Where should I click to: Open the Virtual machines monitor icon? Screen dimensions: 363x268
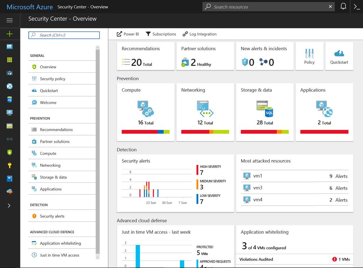(x=10, y=113)
